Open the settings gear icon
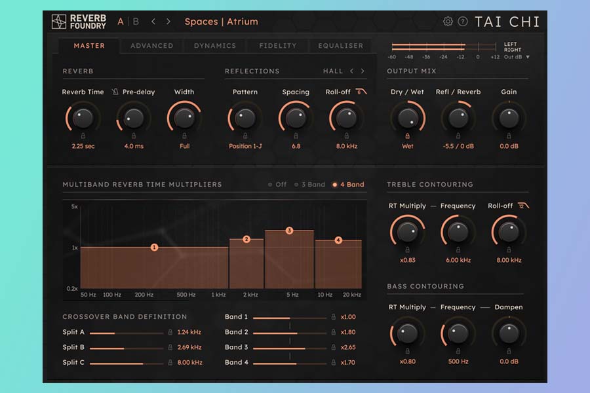The height and width of the screenshot is (393, 590). pyautogui.click(x=448, y=22)
